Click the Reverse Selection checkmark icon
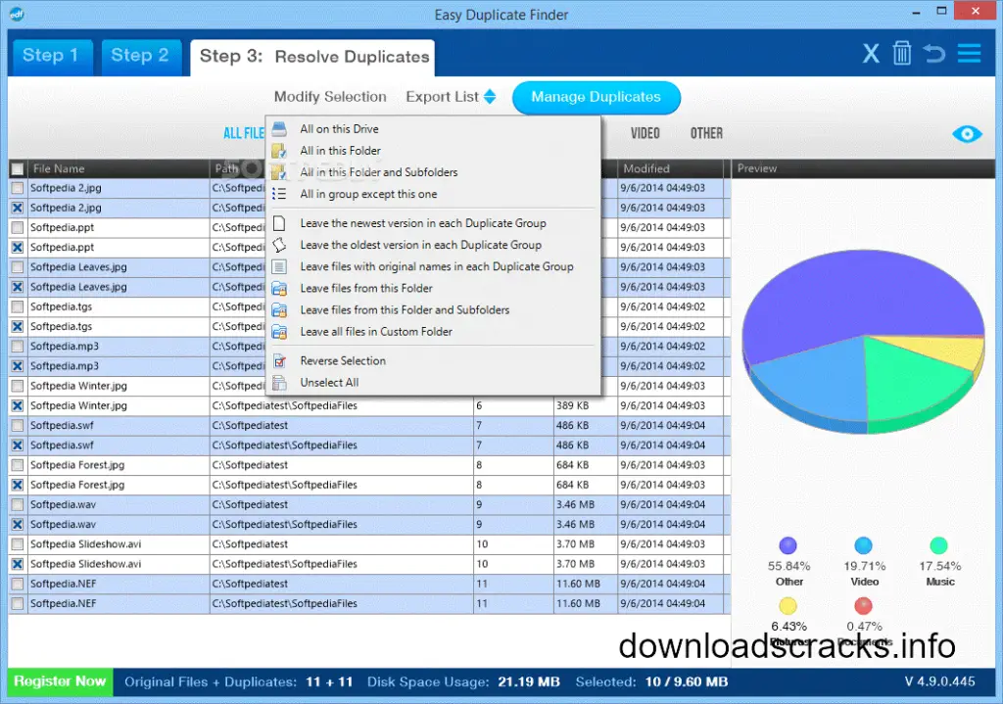1003x704 pixels. [279, 361]
